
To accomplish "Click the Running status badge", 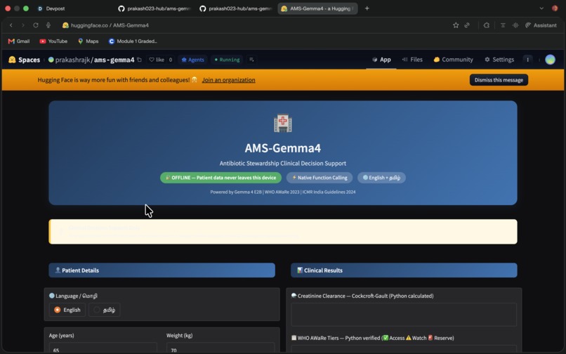I will click(227, 60).
